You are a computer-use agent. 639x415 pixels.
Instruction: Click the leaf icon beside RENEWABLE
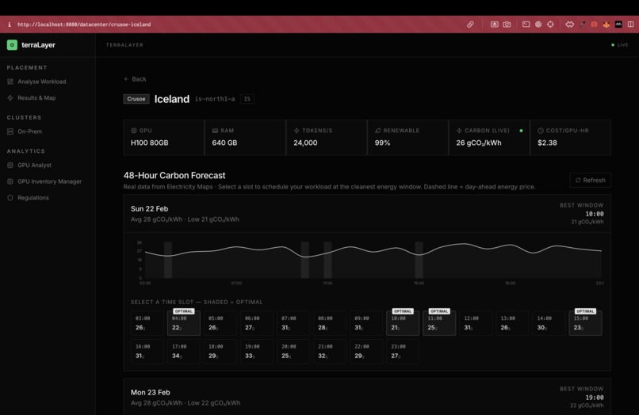[x=377, y=131]
